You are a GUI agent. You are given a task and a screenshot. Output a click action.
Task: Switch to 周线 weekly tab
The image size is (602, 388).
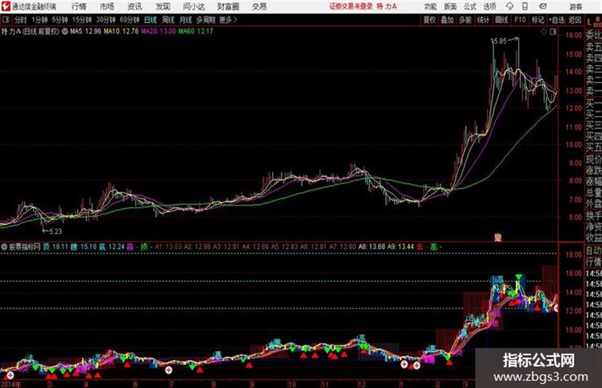coord(168,20)
